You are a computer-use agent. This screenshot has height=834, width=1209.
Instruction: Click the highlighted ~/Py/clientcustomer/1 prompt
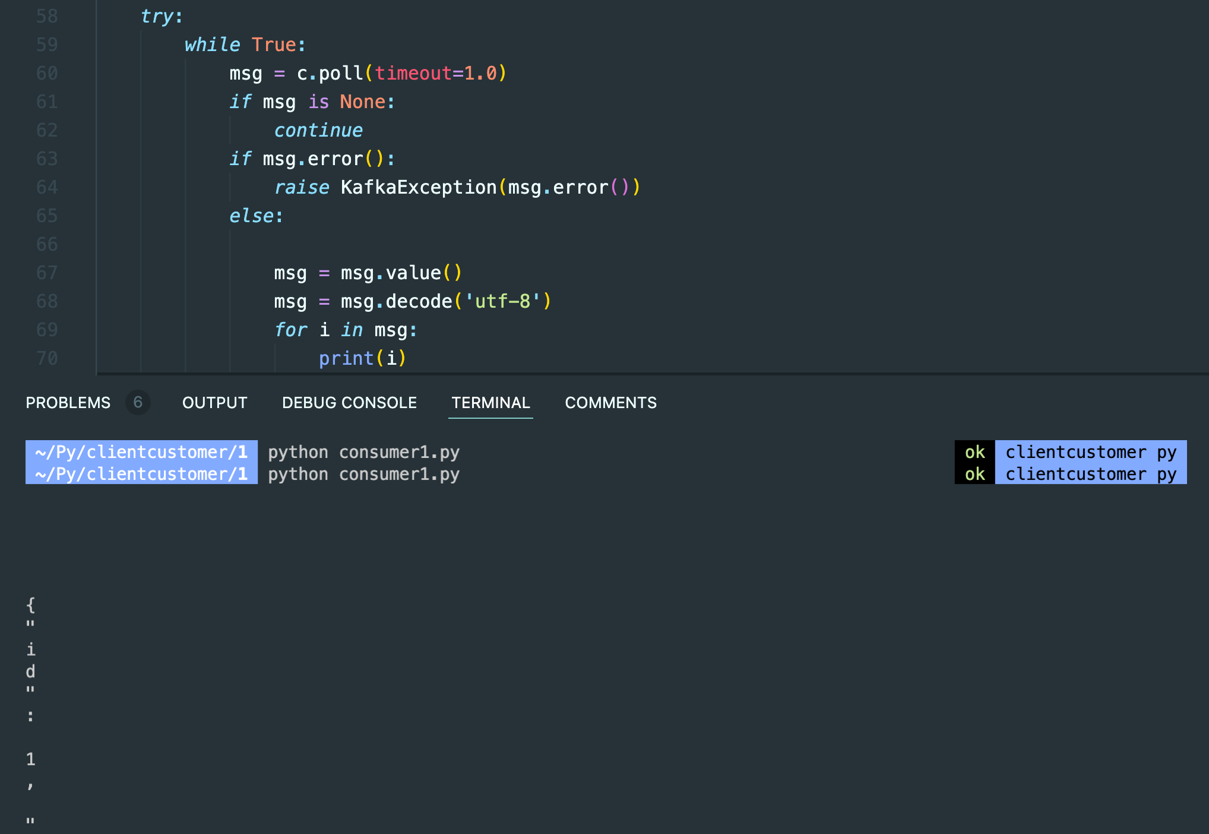(x=141, y=452)
